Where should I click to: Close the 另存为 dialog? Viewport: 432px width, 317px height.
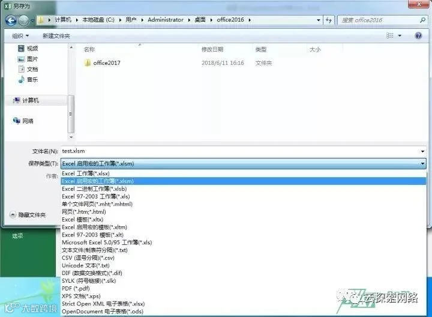click(x=419, y=4)
